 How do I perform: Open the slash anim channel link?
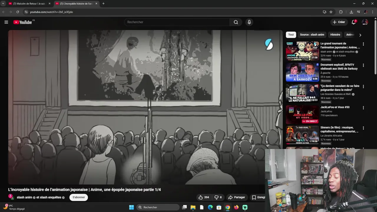(24, 197)
